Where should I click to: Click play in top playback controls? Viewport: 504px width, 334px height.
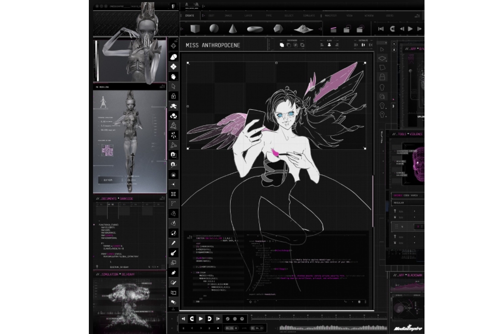pyautogui.click(x=410, y=29)
